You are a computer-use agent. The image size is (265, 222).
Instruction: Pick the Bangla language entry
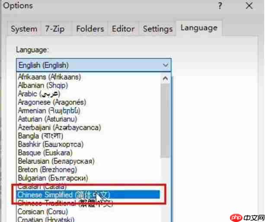point(89,136)
